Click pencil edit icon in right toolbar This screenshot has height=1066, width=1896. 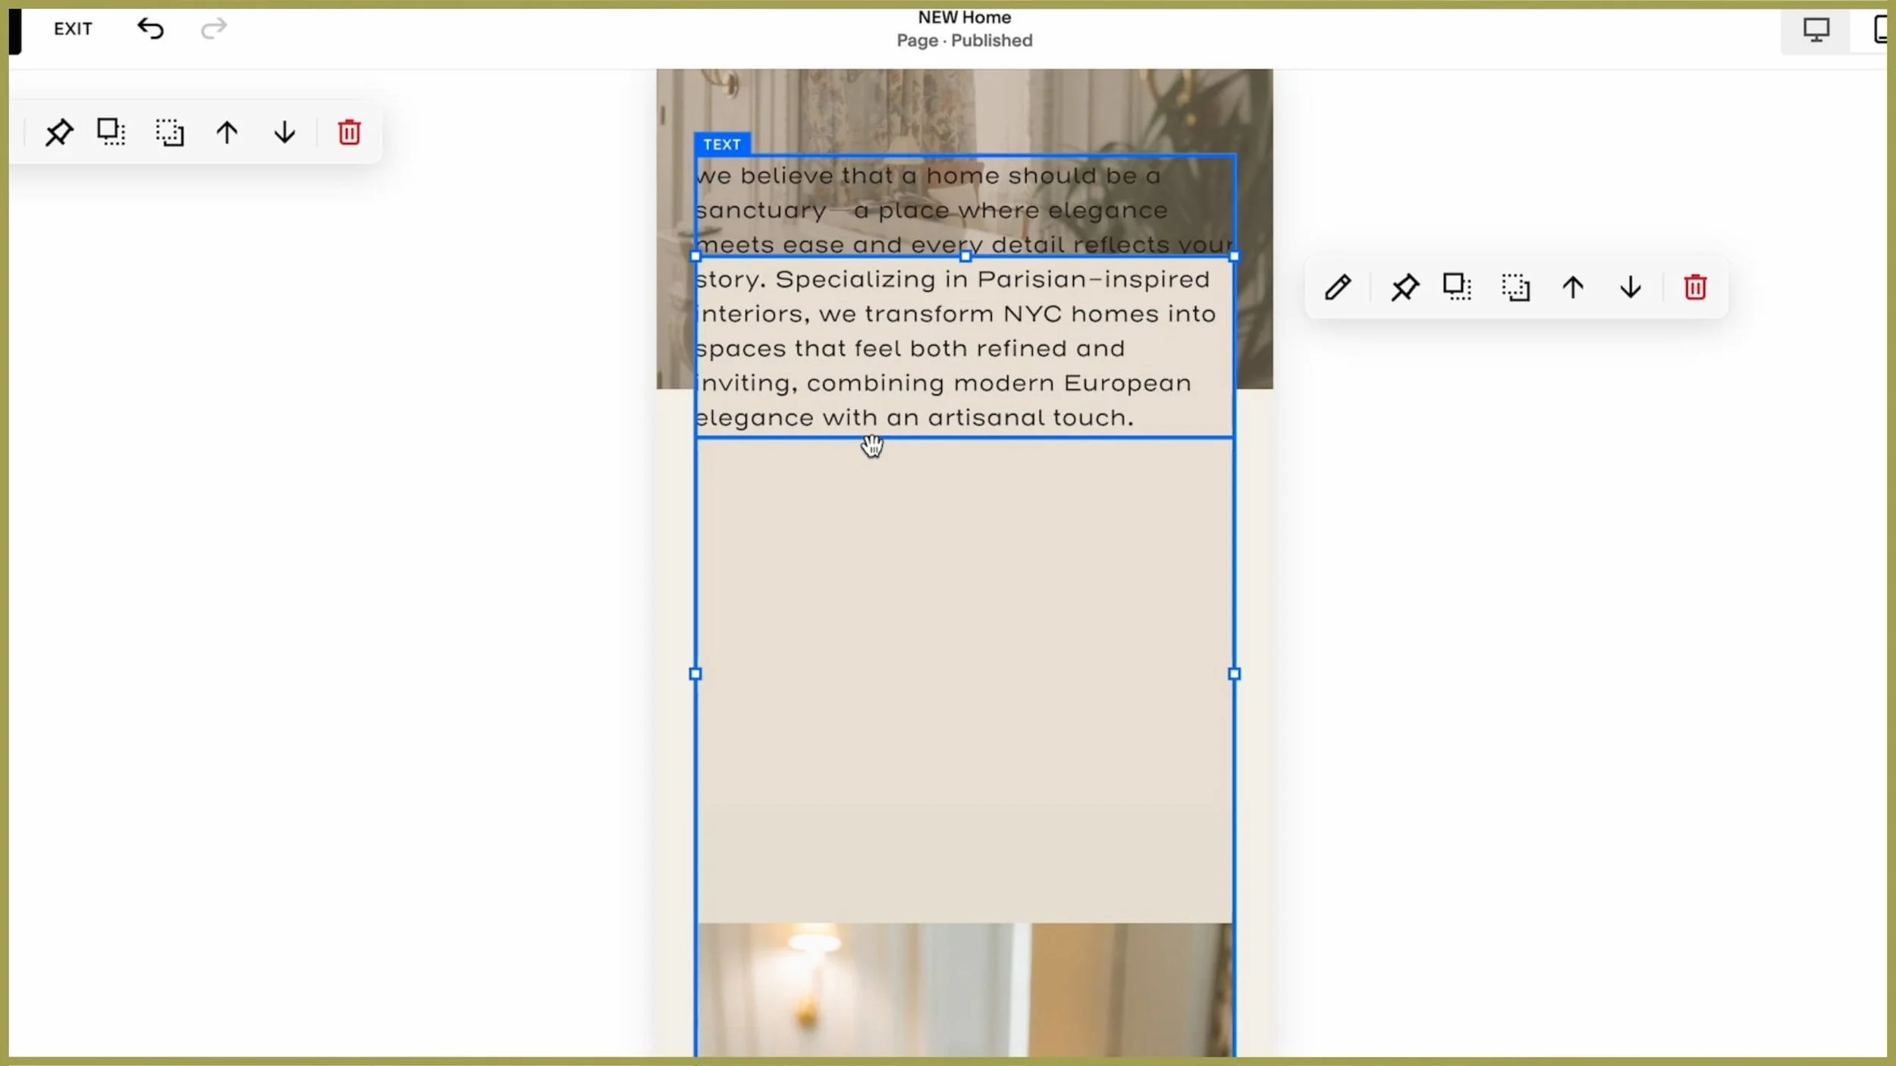pos(1338,287)
